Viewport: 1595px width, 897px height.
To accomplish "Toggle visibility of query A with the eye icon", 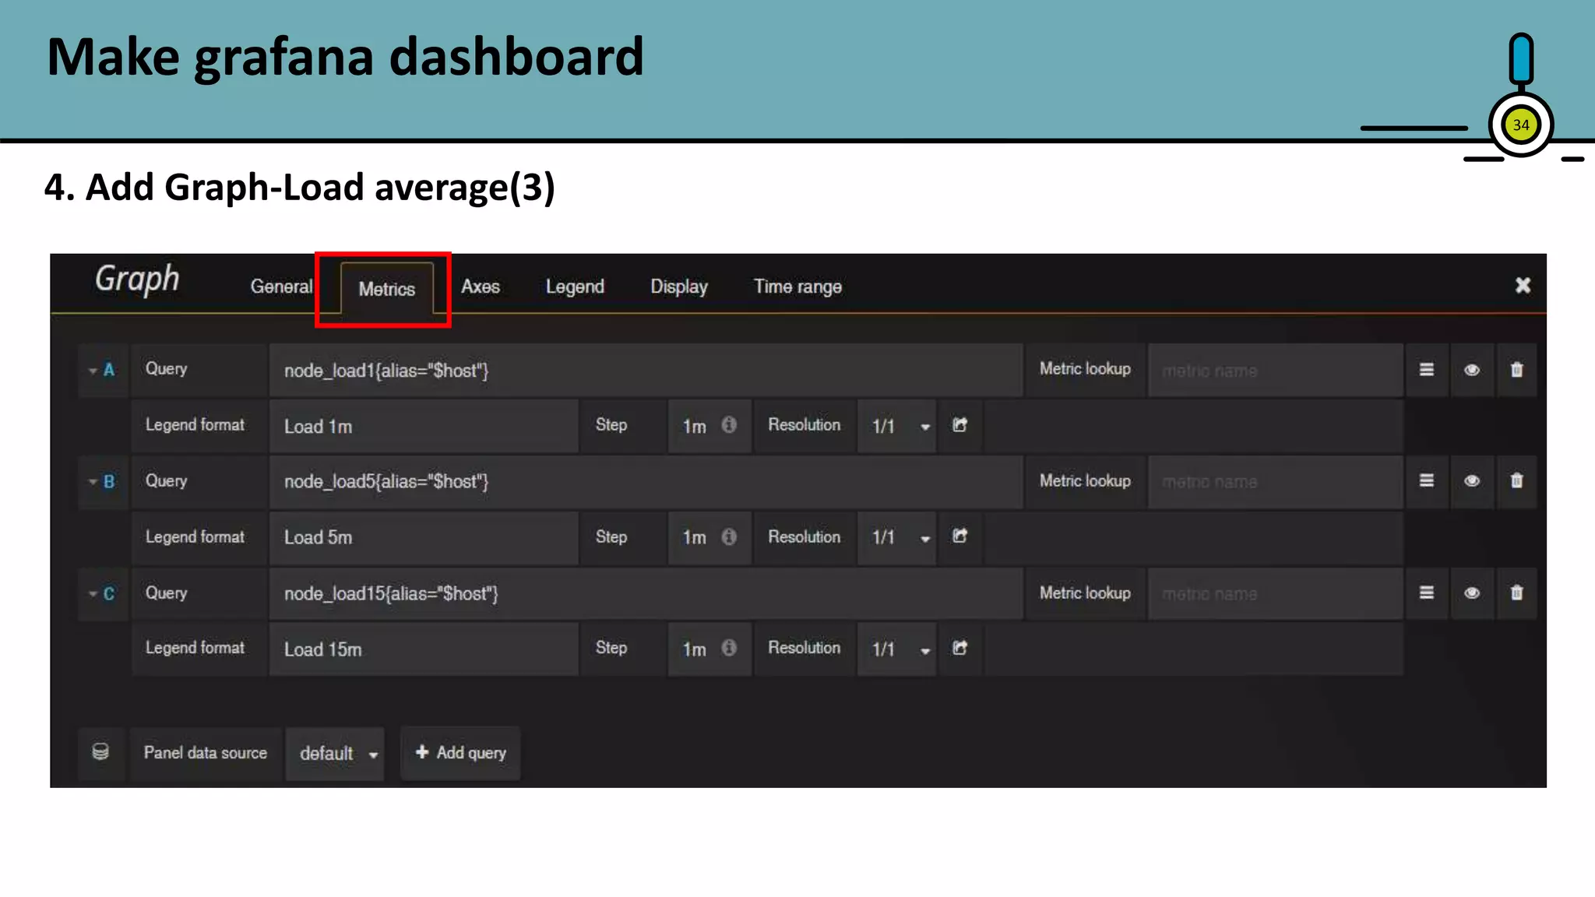I will 1471,370.
